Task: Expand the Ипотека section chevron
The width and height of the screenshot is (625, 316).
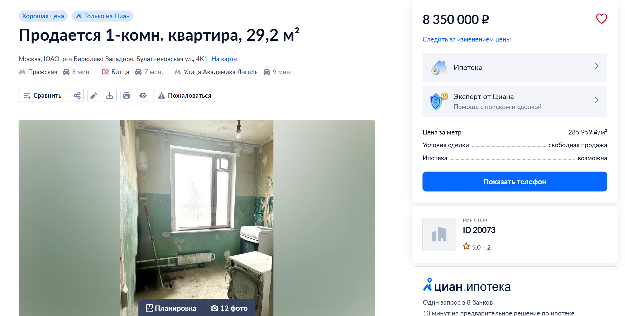Action: click(596, 66)
